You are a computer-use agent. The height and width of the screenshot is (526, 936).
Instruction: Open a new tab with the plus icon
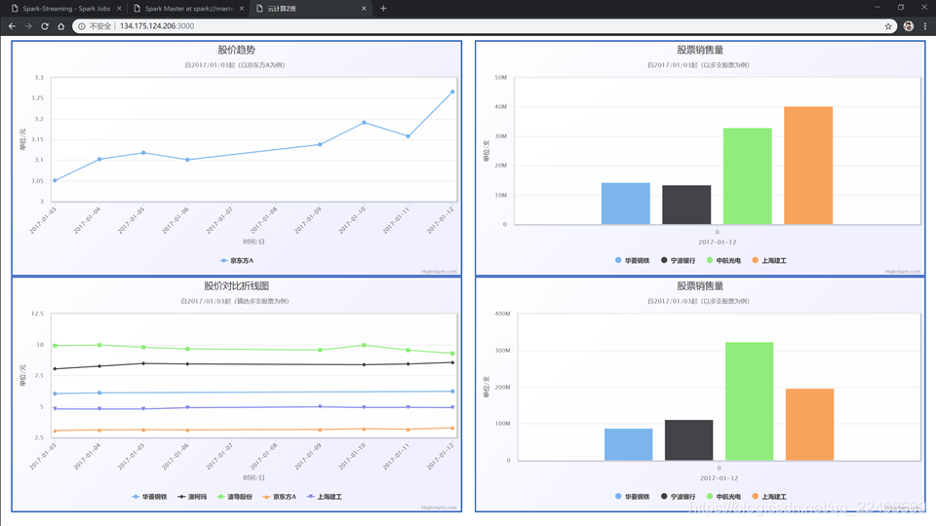pyautogui.click(x=383, y=9)
